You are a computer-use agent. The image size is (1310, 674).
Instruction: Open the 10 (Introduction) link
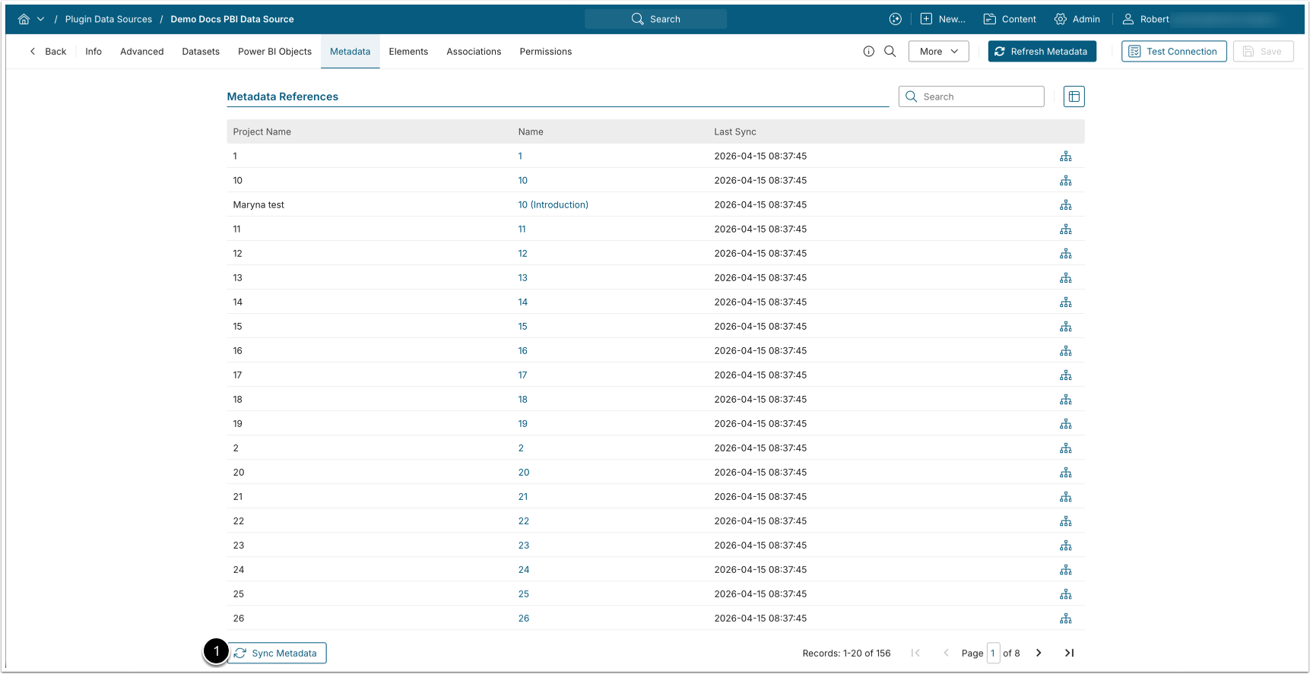(553, 205)
